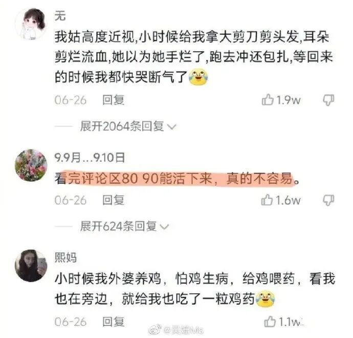Image resolution: width=353 pixels, height=338 pixels.
Task: Open the flower avatar of 9.9月…9.10日
Action: click(31, 165)
